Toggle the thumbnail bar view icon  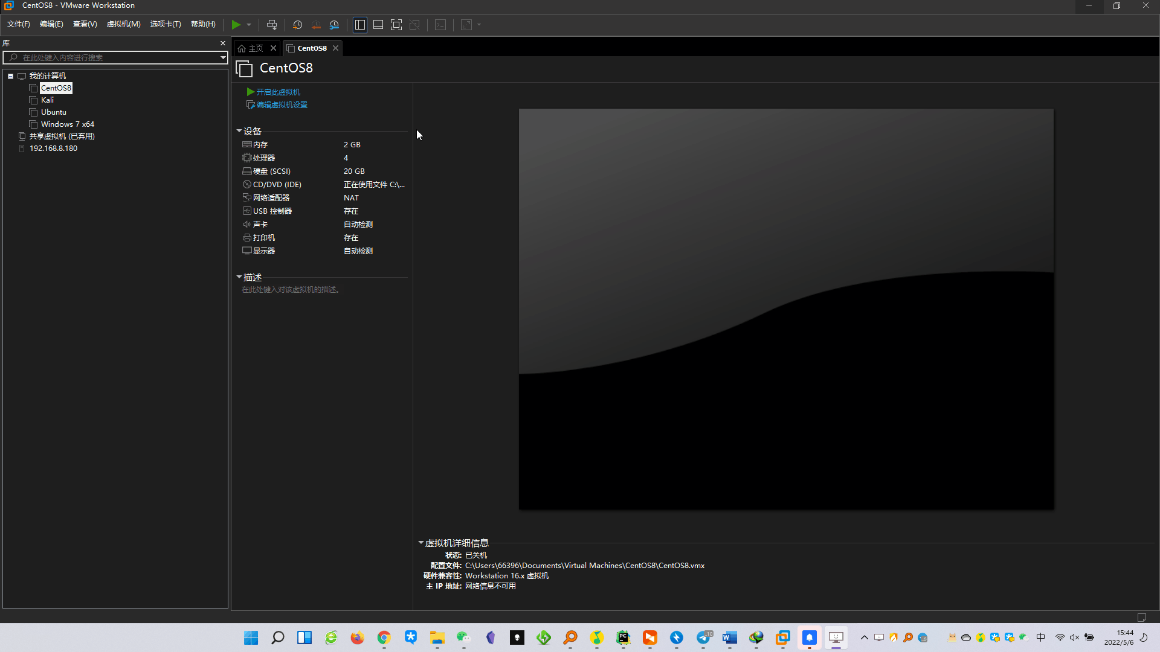[378, 25]
